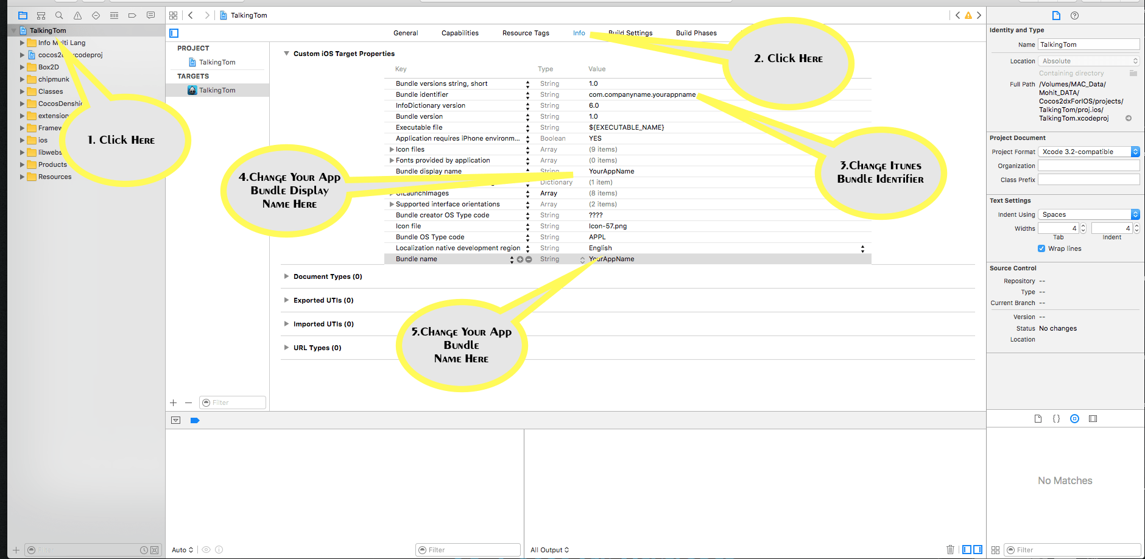This screenshot has height=559, width=1145.
Task: Expand the Icon files array row
Action: point(392,149)
